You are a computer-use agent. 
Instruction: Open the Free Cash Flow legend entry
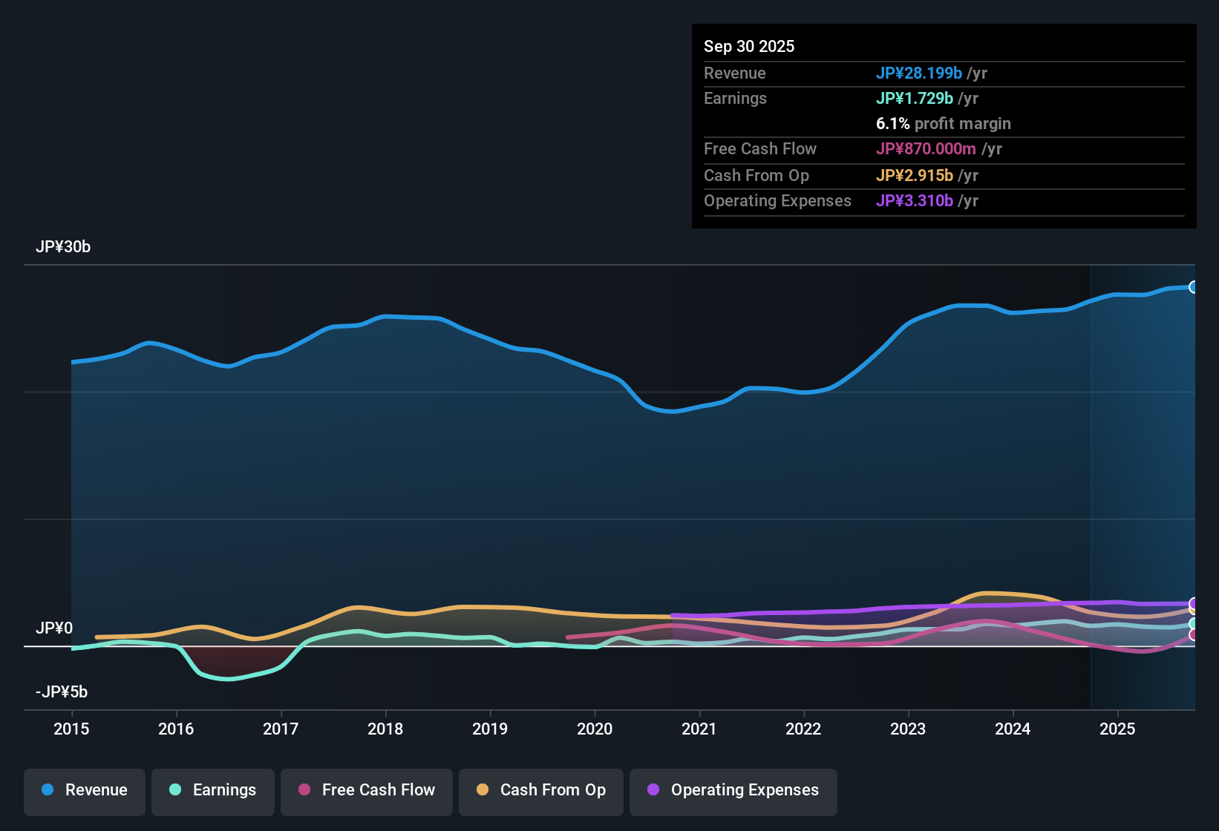[x=366, y=790]
